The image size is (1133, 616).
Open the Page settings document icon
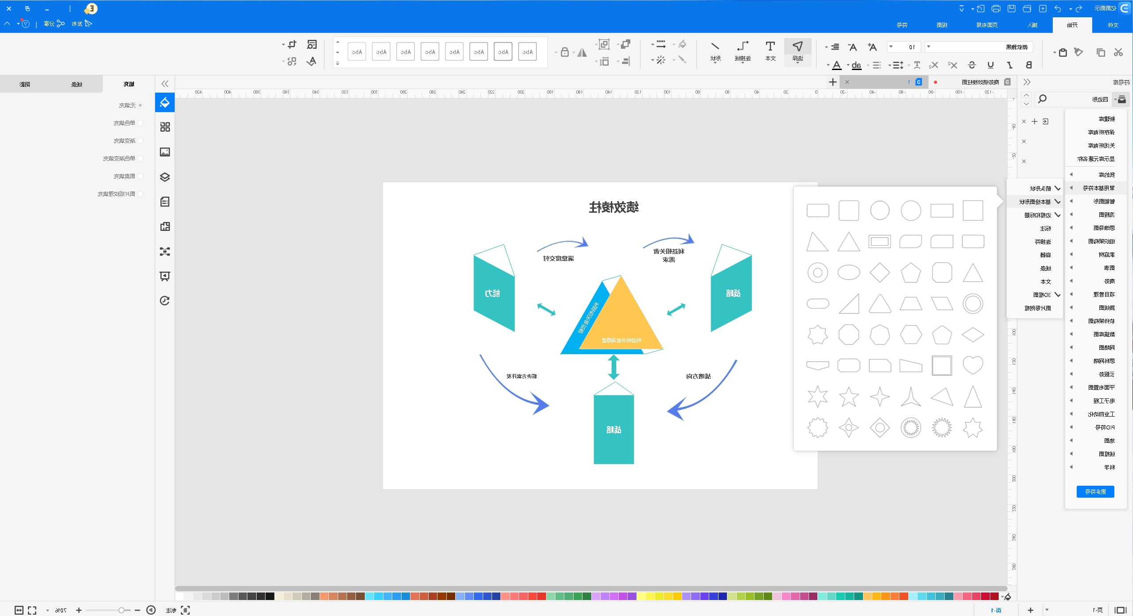[x=165, y=202]
